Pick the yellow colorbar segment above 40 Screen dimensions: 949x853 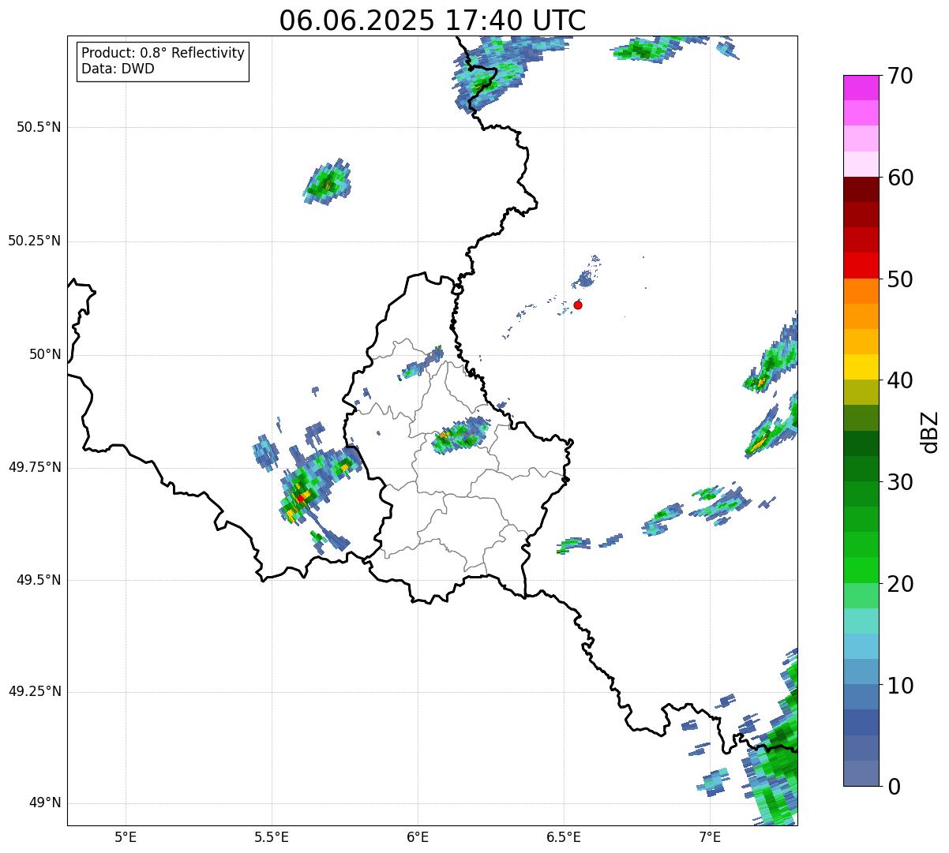point(861,367)
